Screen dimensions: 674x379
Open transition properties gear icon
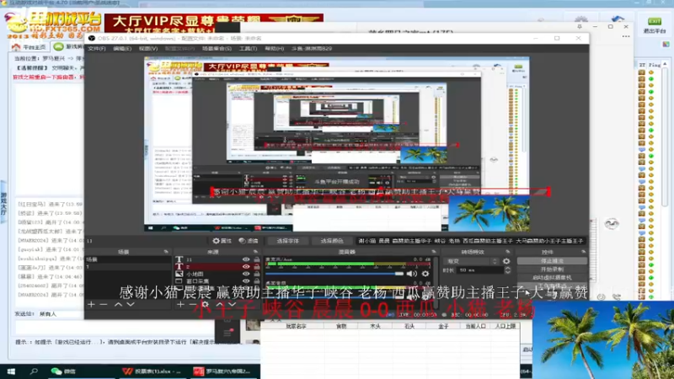pyautogui.click(x=506, y=261)
